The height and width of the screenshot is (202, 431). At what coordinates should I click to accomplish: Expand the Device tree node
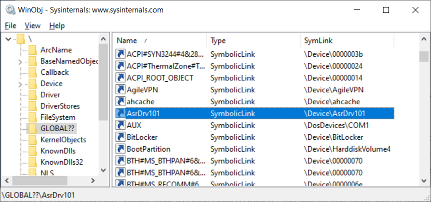(x=20, y=84)
